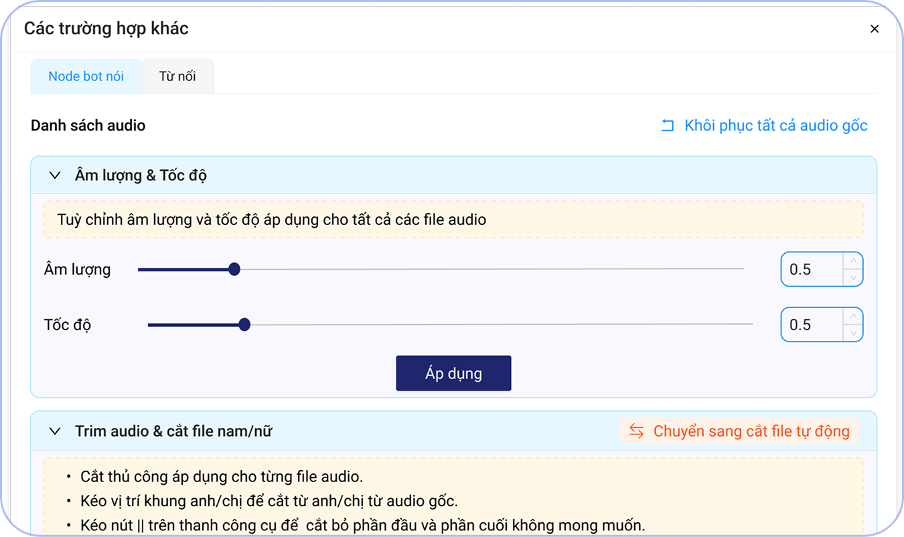Increase Âm lượng with the up arrow
The height and width of the screenshot is (537, 904).
[853, 261]
